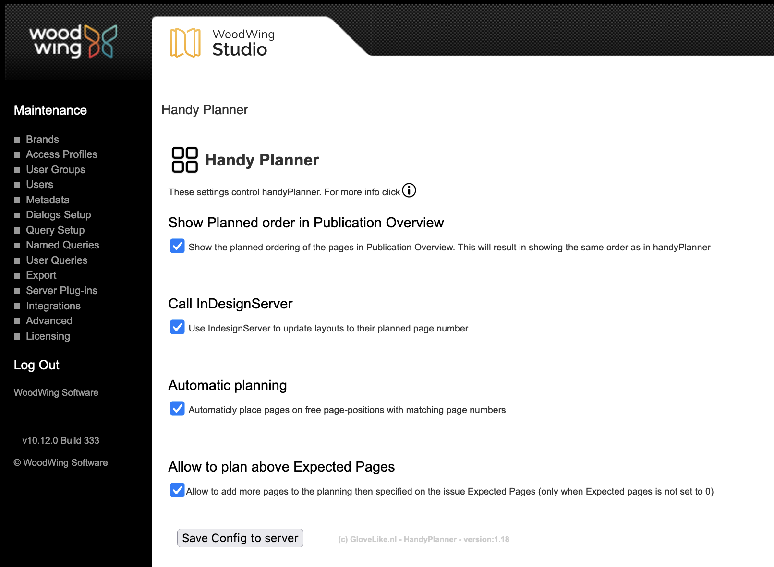Click the Log Out link
The image size is (774, 567).
(36, 365)
